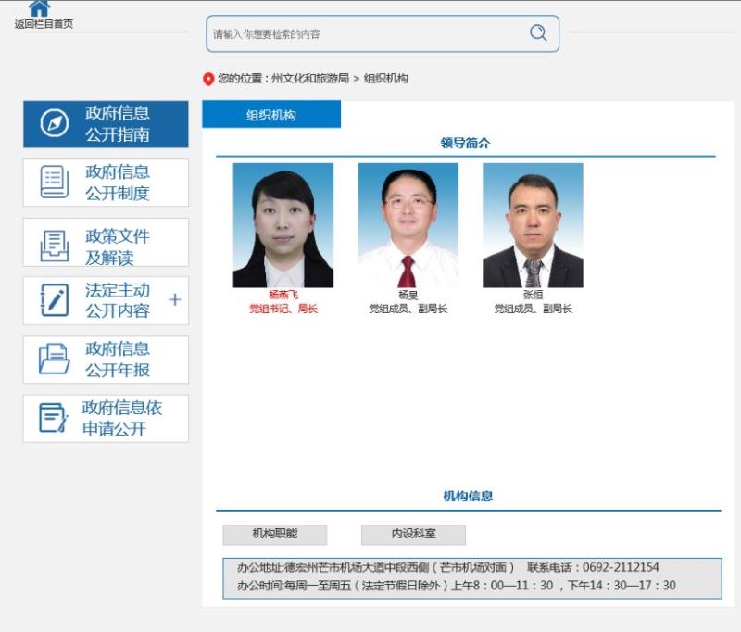Open 政府信息公开指南 menu item
Screen dimensions: 741x632
coord(118,123)
